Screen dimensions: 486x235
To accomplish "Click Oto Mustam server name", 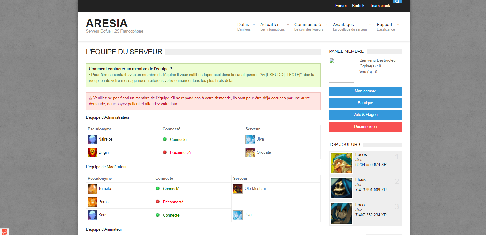I will (x=255, y=189).
